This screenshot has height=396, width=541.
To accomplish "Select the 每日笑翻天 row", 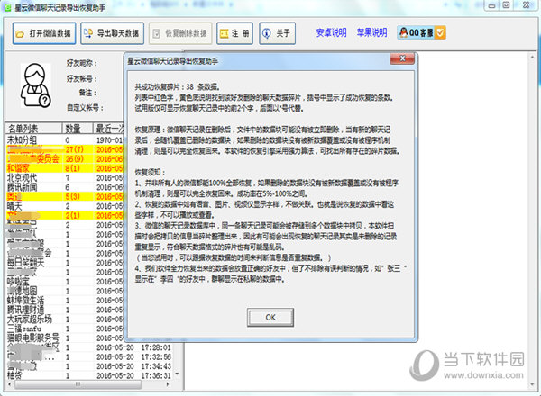I will click(66, 263).
